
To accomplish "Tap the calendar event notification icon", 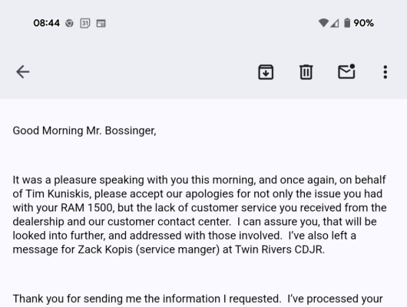I will tap(101, 23).
